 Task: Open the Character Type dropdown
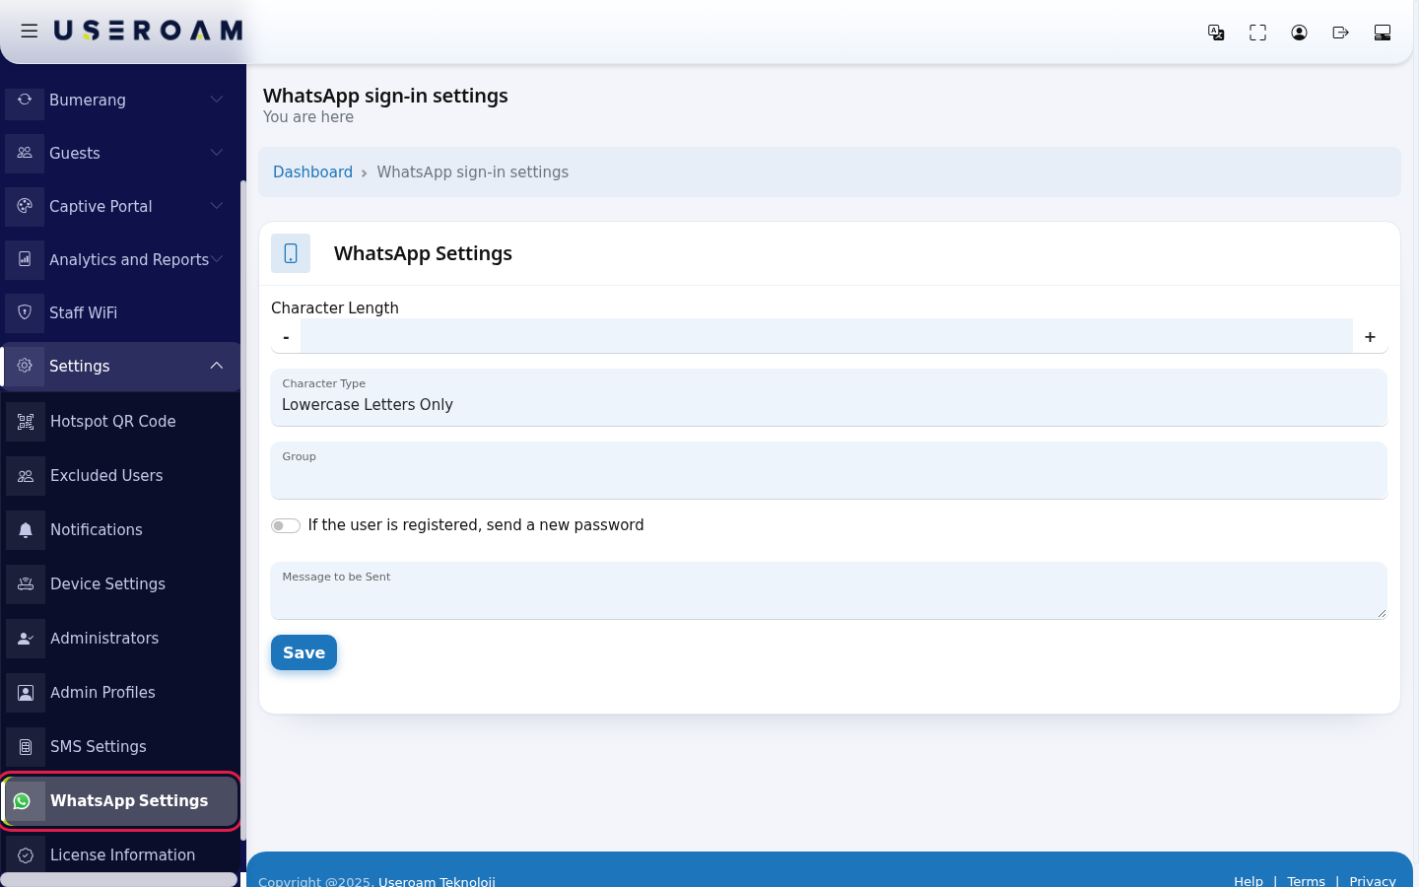pyautogui.click(x=829, y=397)
